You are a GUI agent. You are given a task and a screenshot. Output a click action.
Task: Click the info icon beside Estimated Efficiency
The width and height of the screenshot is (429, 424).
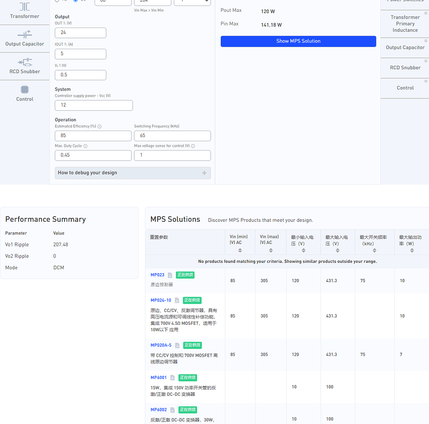100,126
